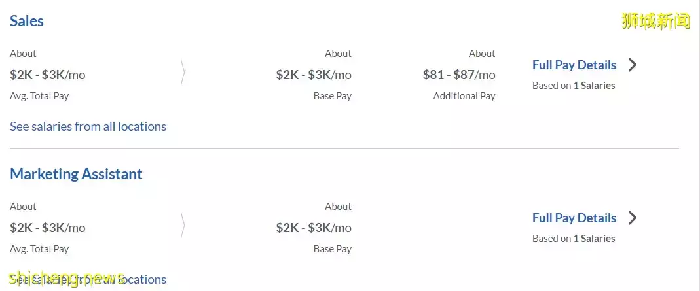Click Full Pay Details for Marketing Assistant

pyautogui.click(x=574, y=218)
